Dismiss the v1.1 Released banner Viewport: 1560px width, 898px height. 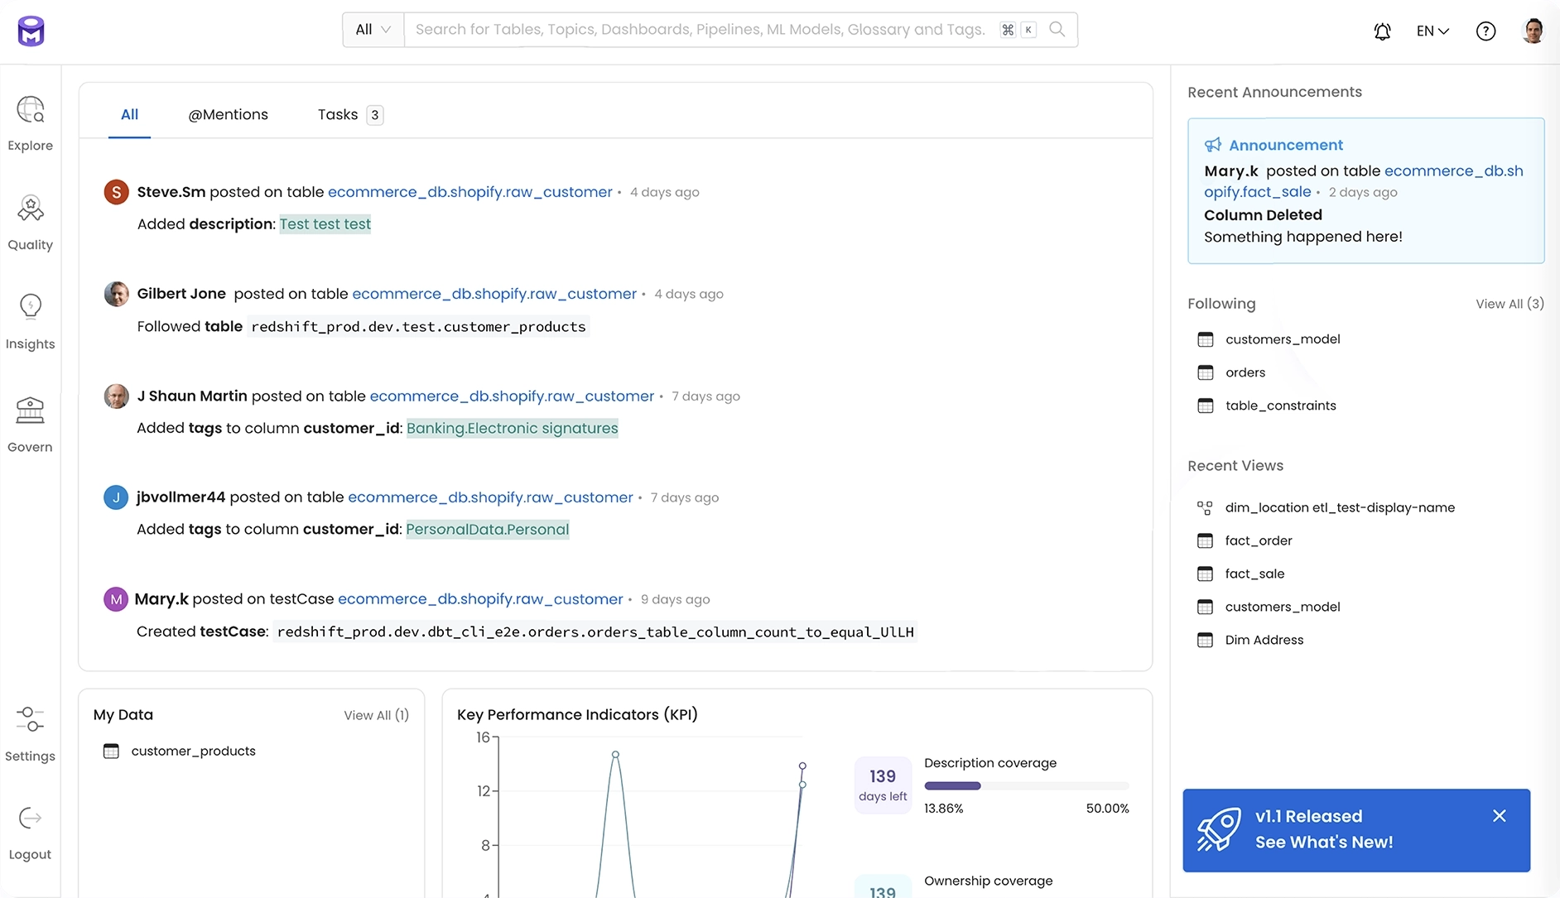click(1499, 816)
